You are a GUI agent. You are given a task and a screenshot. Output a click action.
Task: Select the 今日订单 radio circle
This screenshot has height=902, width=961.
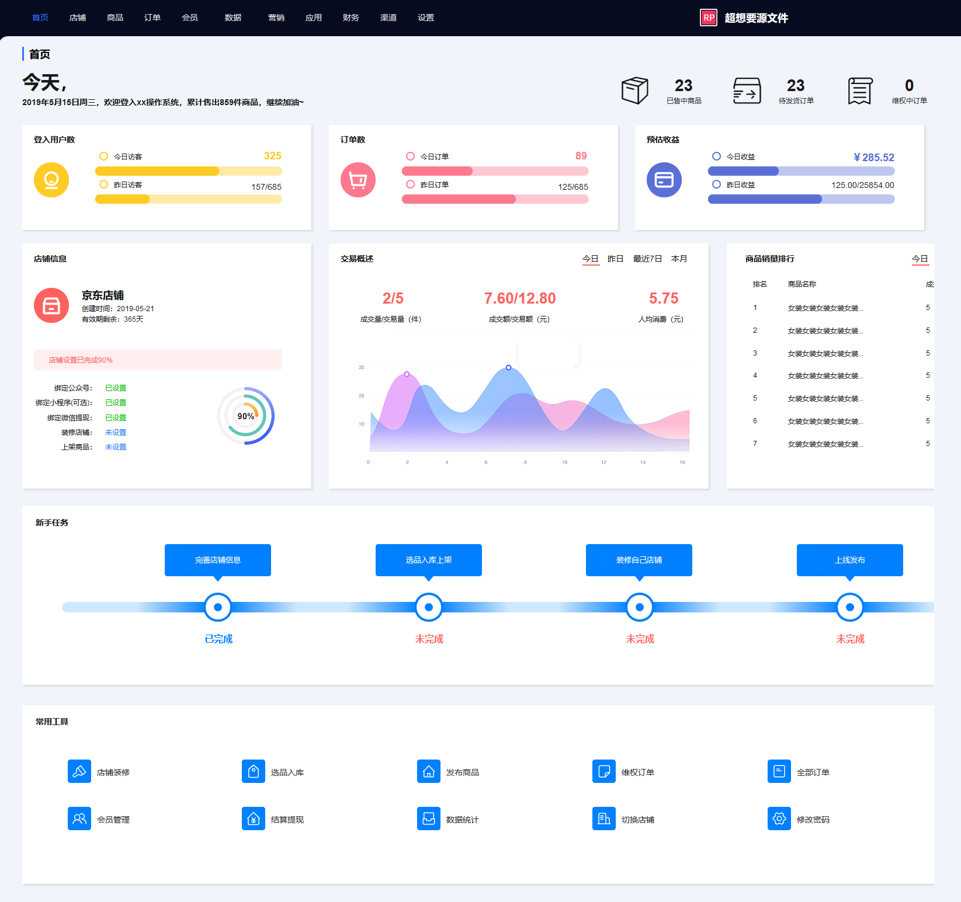click(x=411, y=156)
